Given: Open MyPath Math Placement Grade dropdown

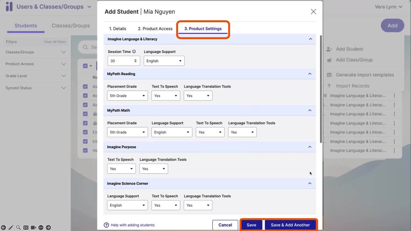Looking at the screenshot, I should 127,132.
